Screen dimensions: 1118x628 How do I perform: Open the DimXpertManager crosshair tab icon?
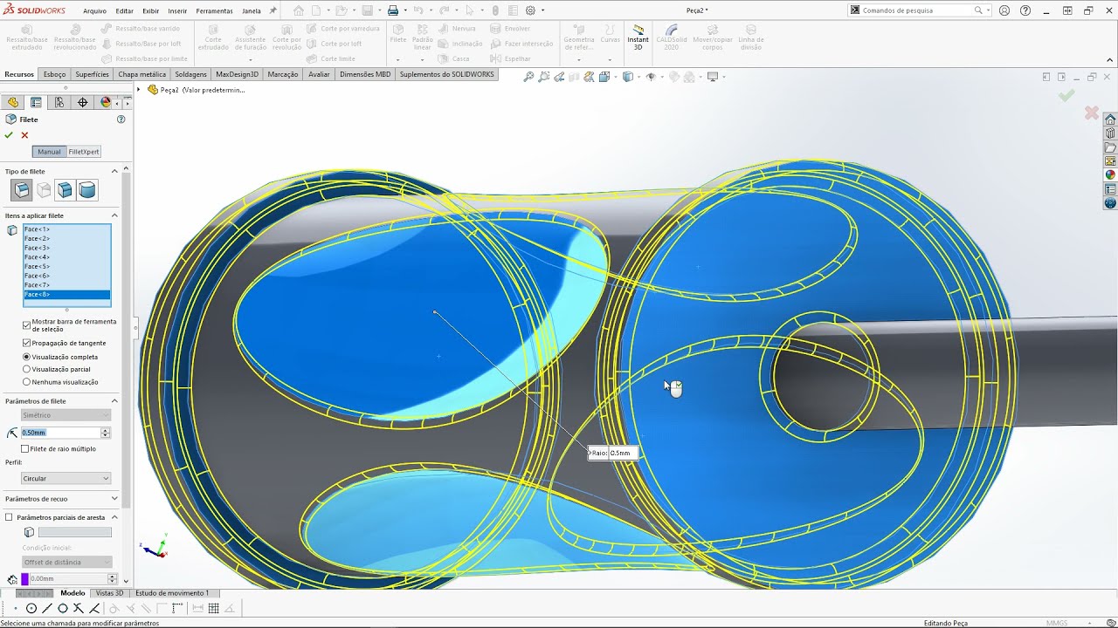(x=83, y=102)
